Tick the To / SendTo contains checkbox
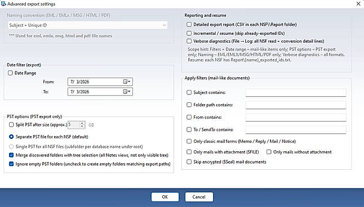Screen dimensions: 364x207 189,129
